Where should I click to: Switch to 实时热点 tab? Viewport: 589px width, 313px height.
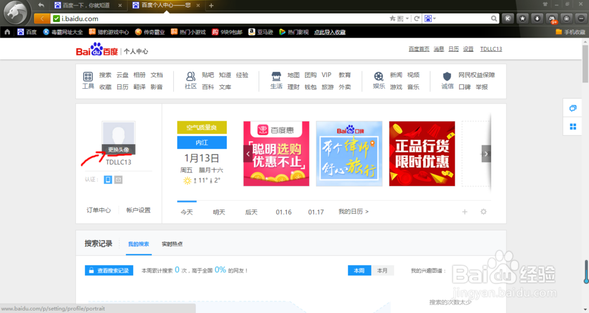pos(172,244)
